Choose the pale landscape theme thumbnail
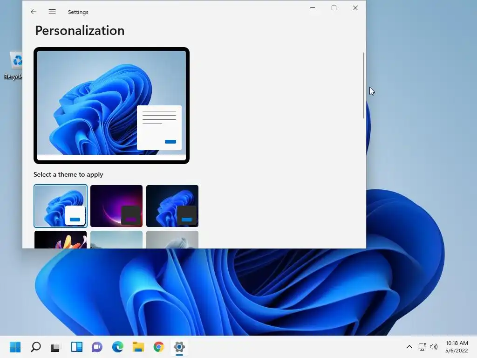The image size is (477, 358). pyautogui.click(x=116, y=240)
